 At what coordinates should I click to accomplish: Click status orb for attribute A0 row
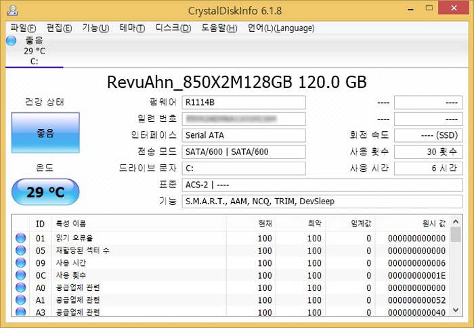20,287
